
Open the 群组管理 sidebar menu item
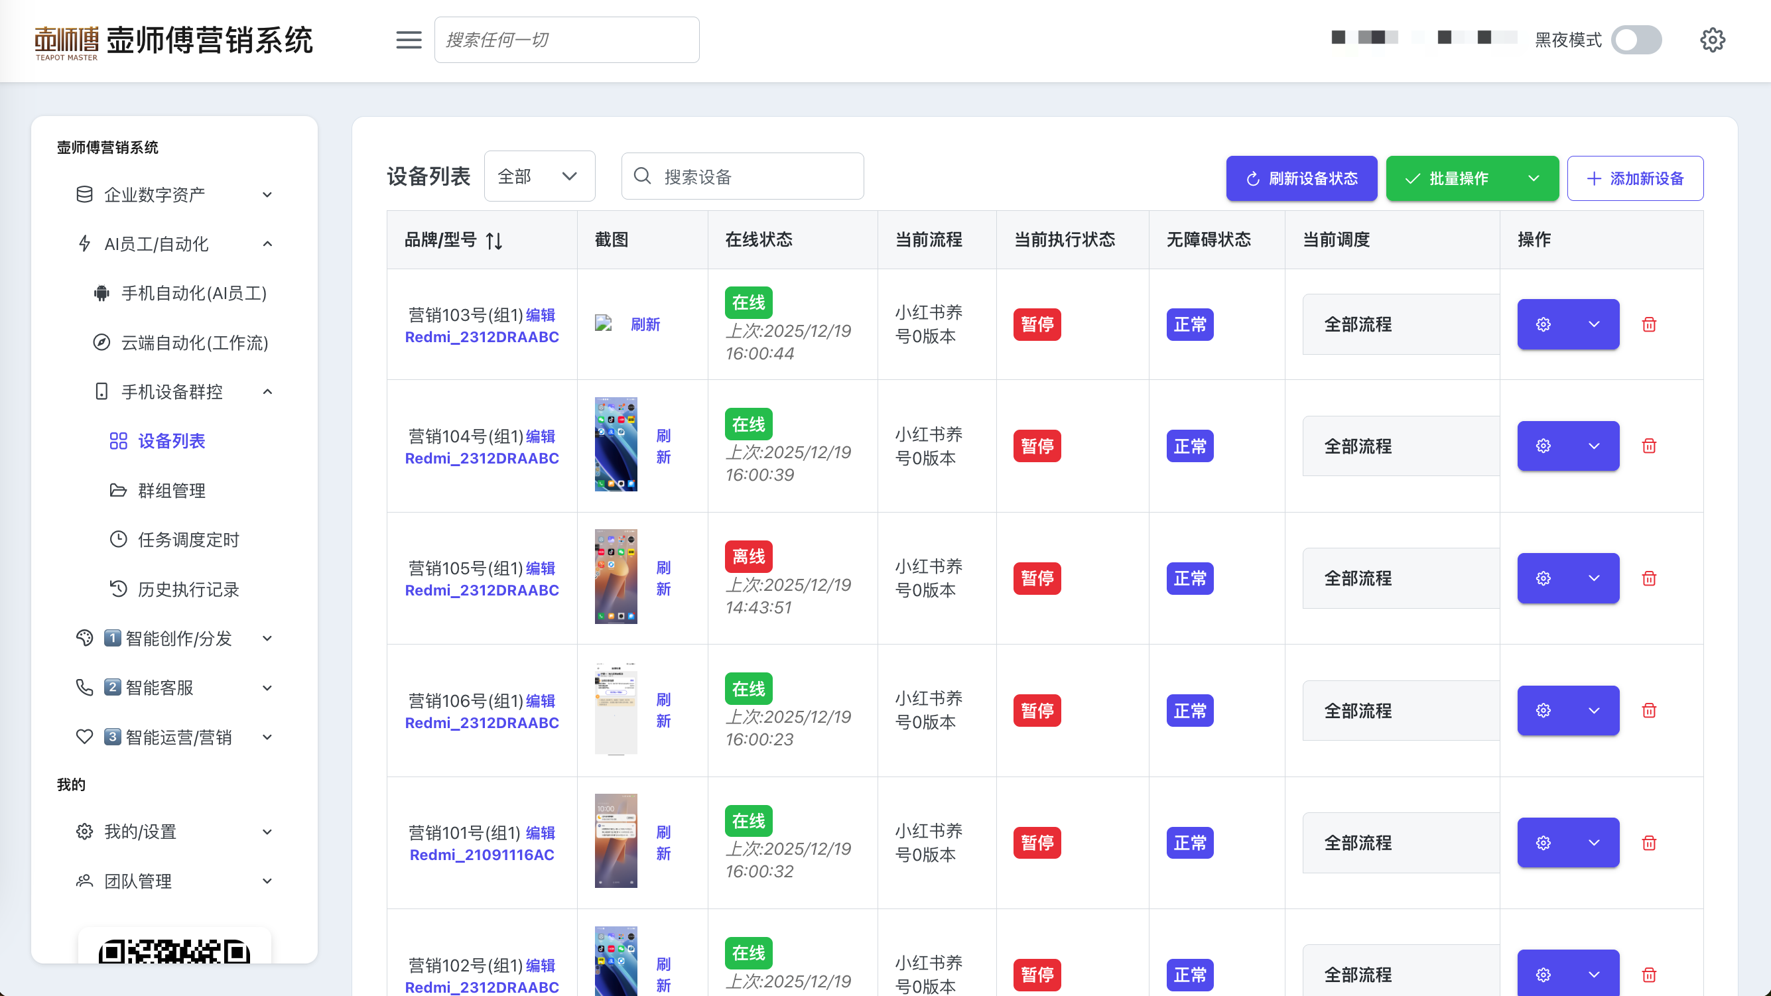click(x=171, y=490)
